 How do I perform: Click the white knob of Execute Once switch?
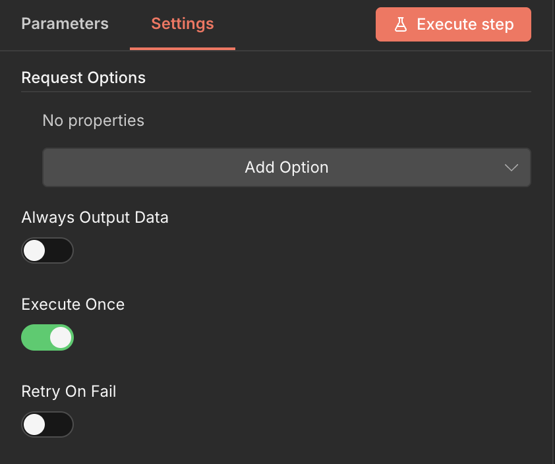click(61, 337)
